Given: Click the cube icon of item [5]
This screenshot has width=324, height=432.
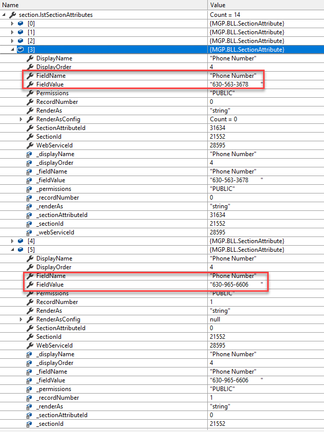Looking at the screenshot, I should pyautogui.click(x=20, y=250).
